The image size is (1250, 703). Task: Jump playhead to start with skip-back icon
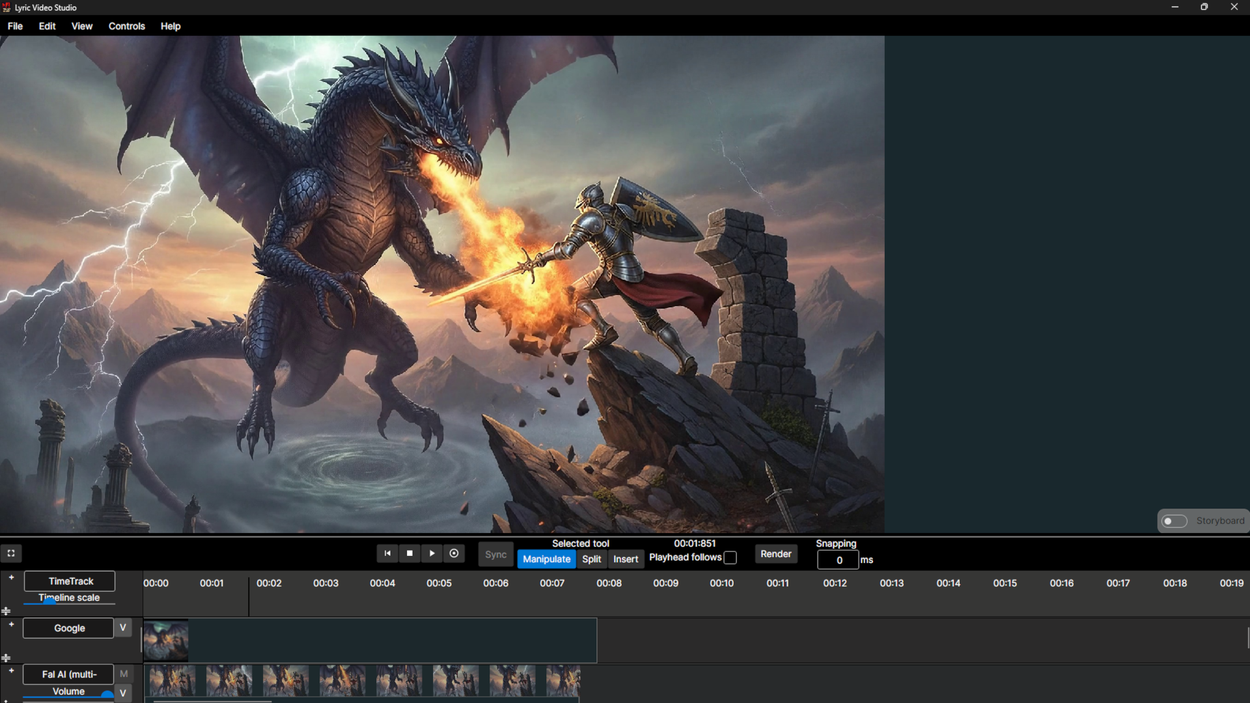pyautogui.click(x=387, y=553)
